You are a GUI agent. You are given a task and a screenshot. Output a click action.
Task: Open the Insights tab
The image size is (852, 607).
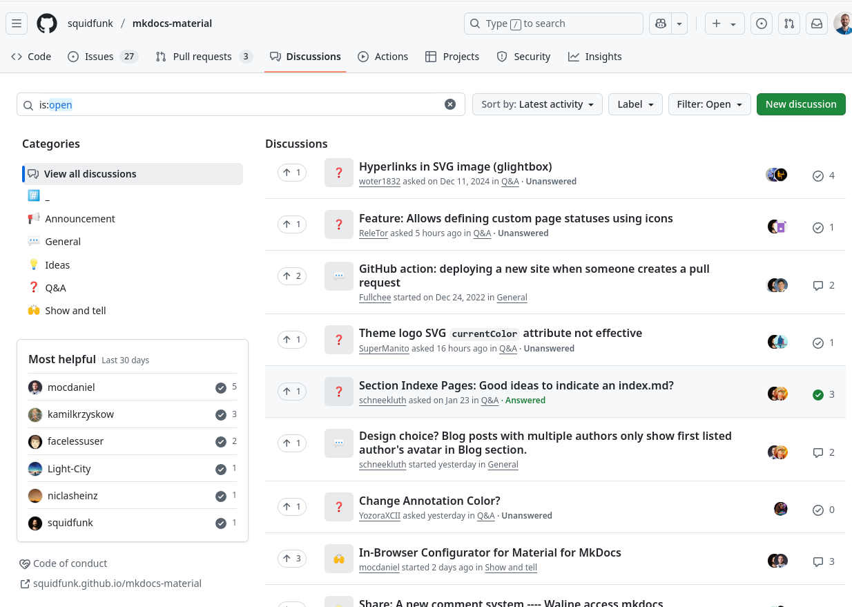(594, 57)
